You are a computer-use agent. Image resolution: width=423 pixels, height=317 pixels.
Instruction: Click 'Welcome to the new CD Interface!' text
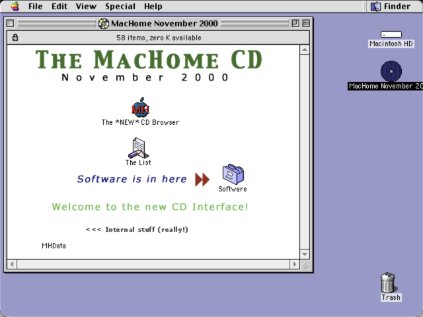coord(150,207)
